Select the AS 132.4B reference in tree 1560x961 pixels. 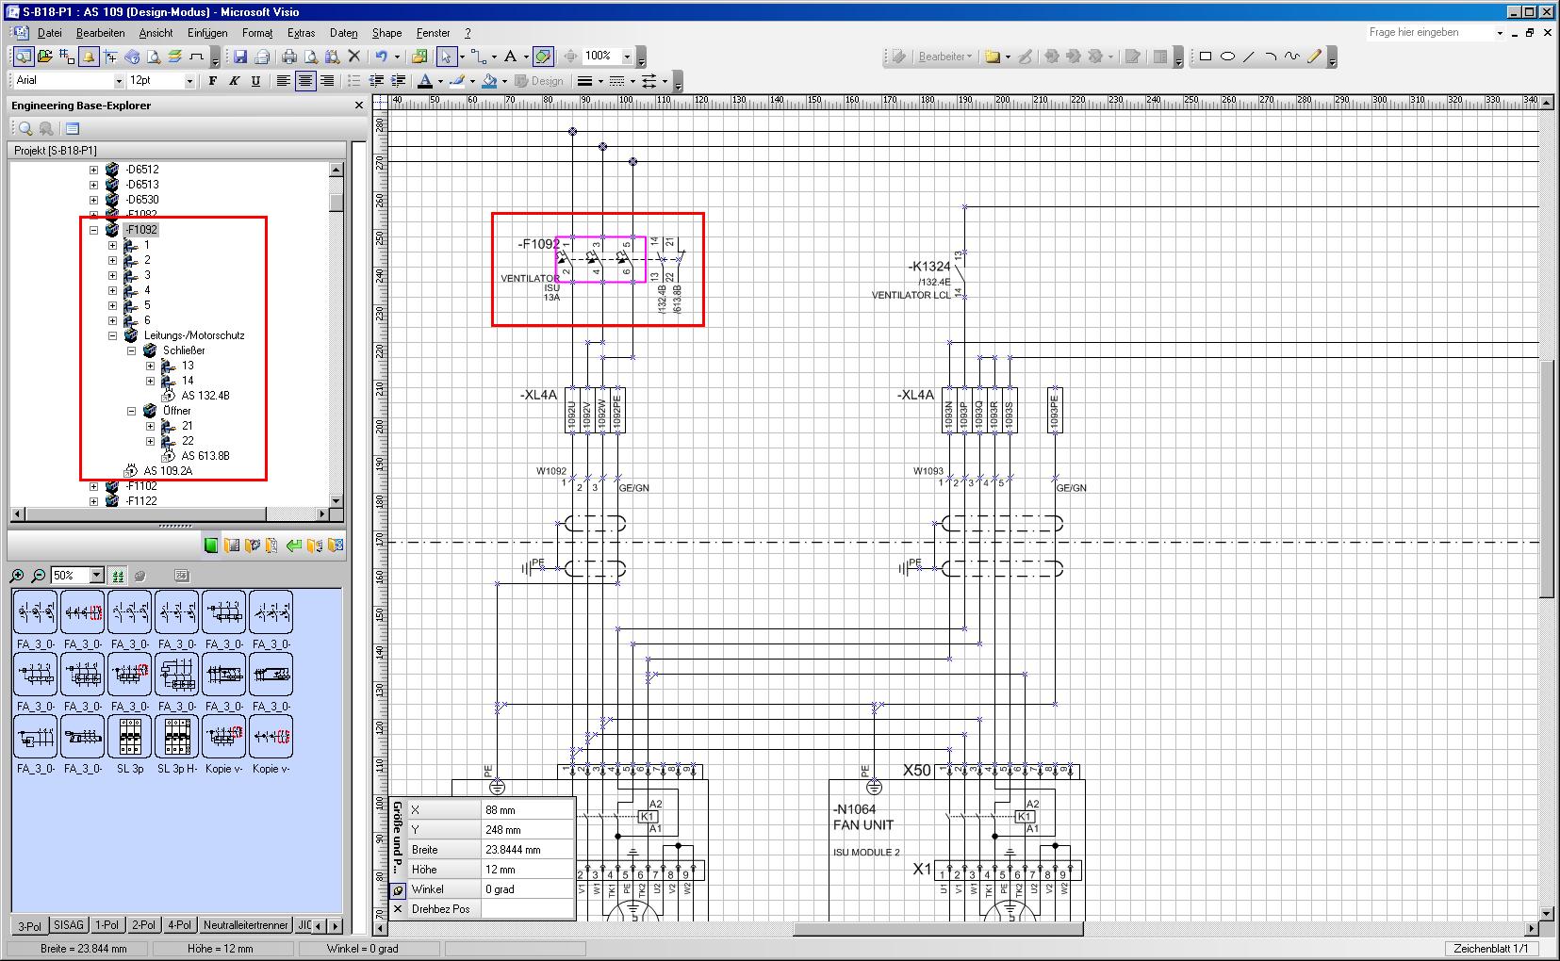tap(205, 396)
